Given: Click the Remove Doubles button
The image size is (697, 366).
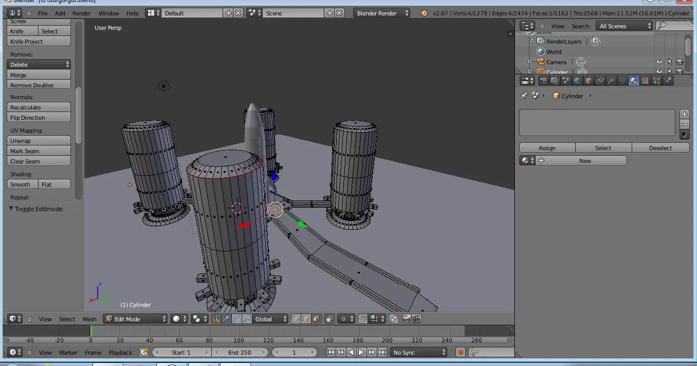Looking at the screenshot, I should click(x=39, y=85).
